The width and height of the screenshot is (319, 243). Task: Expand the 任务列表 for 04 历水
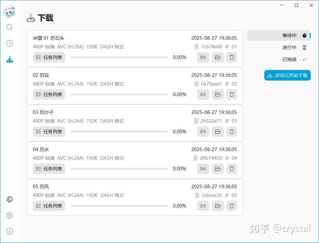49,168
